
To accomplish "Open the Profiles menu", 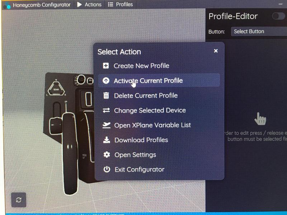I will (120, 4).
